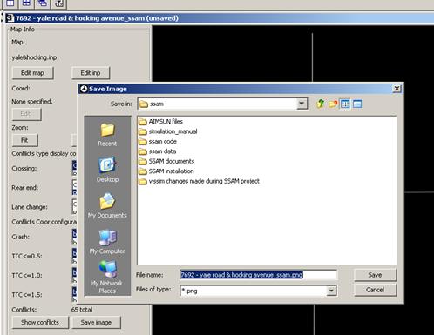Click the Save image button
The image size is (434, 335).
(96, 322)
